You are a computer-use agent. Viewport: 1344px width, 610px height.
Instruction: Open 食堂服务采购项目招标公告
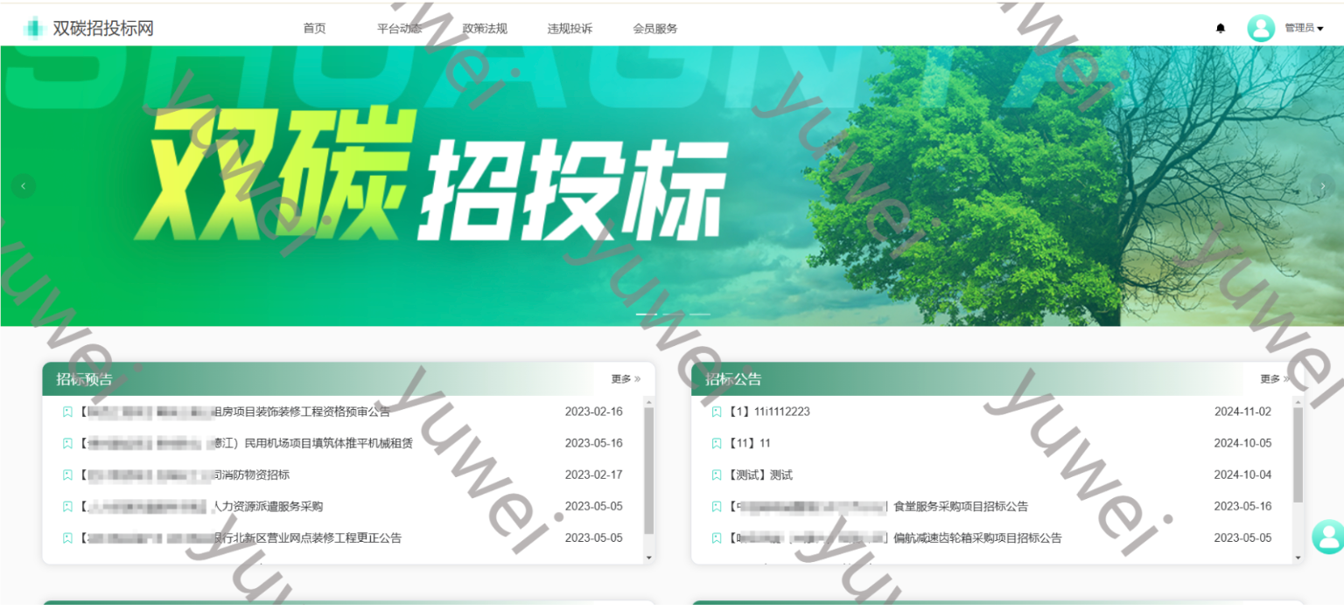coord(878,506)
